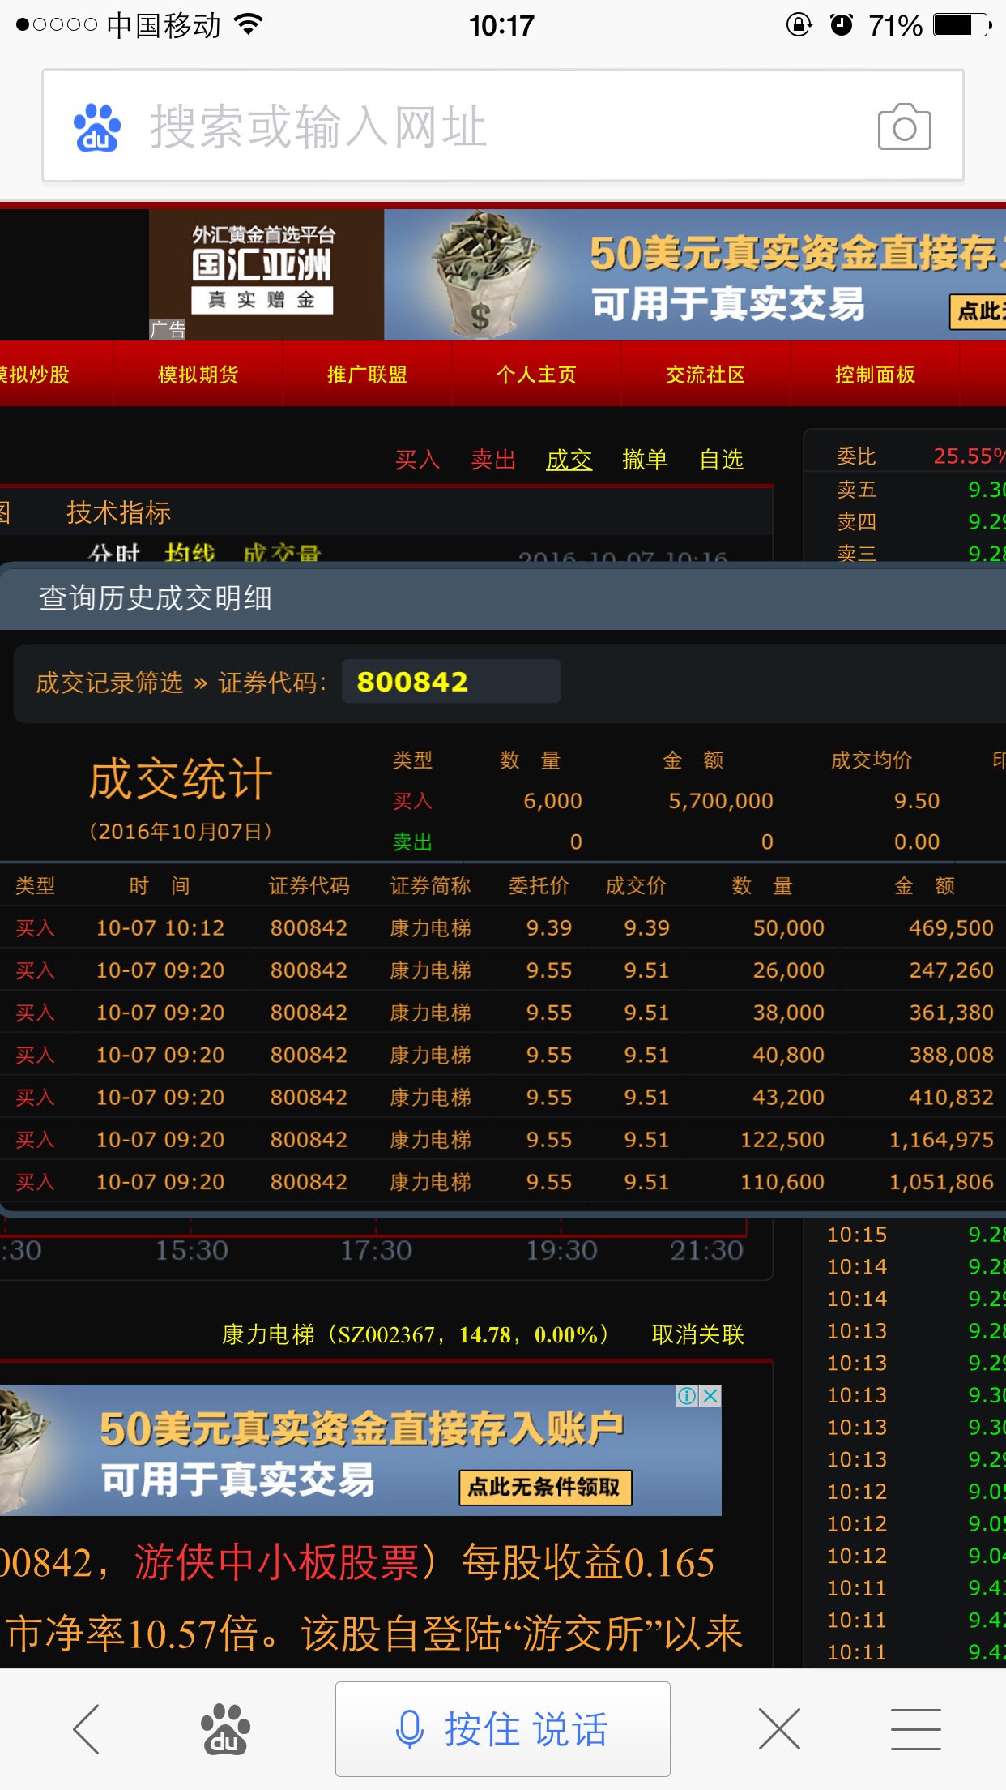Tap the Baidu paw logo in address bar

click(x=97, y=127)
